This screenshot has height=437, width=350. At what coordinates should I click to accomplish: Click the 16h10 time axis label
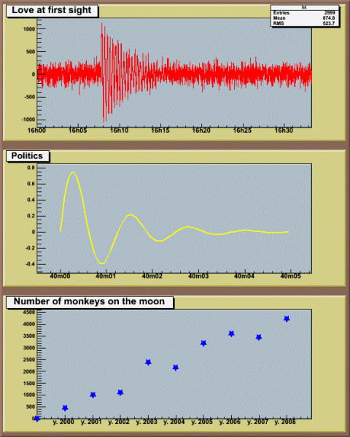click(x=120, y=131)
